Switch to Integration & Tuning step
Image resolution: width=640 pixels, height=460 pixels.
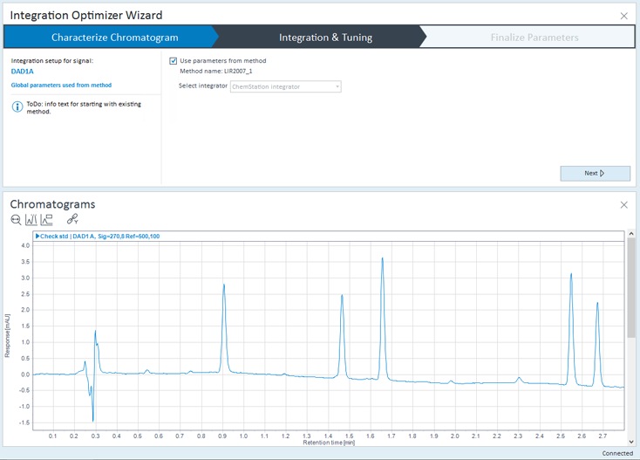tap(325, 38)
